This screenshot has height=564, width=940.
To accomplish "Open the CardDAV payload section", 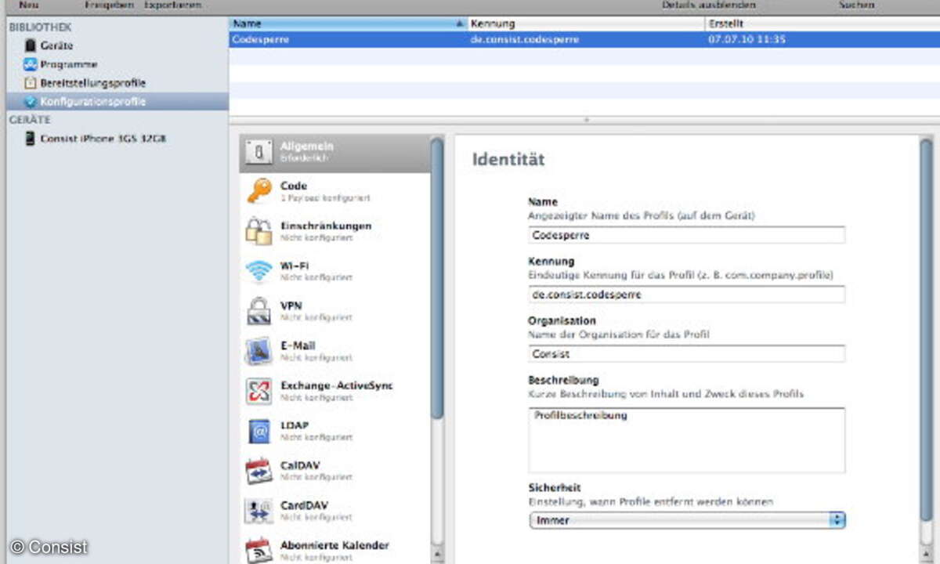I will point(334,511).
